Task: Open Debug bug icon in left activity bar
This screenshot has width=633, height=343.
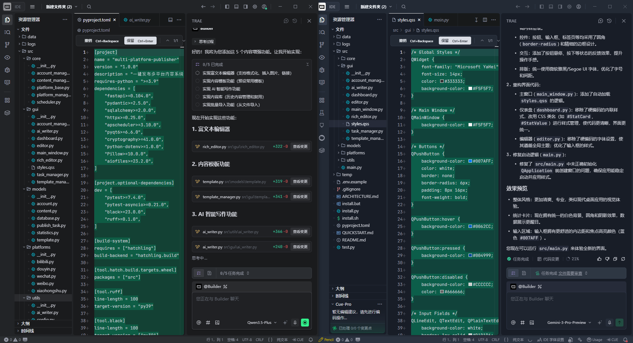Action: (x=7, y=70)
